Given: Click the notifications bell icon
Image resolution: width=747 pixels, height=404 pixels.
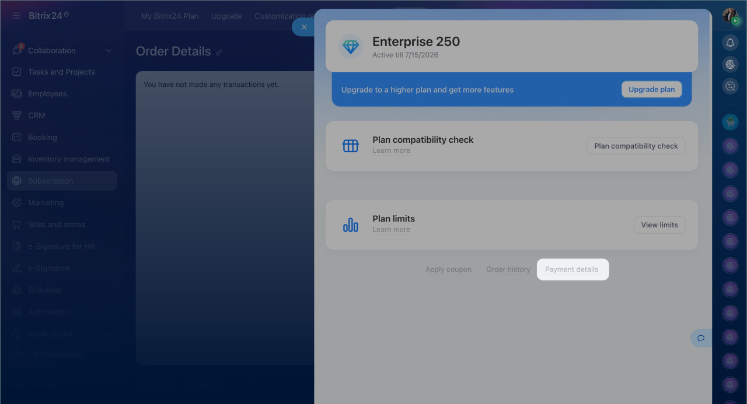Looking at the screenshot, I should click(730, 43).
